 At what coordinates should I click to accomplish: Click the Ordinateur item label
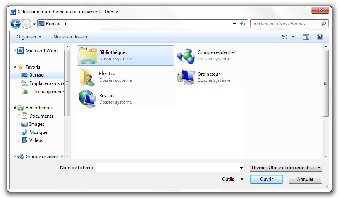[209, 74]
